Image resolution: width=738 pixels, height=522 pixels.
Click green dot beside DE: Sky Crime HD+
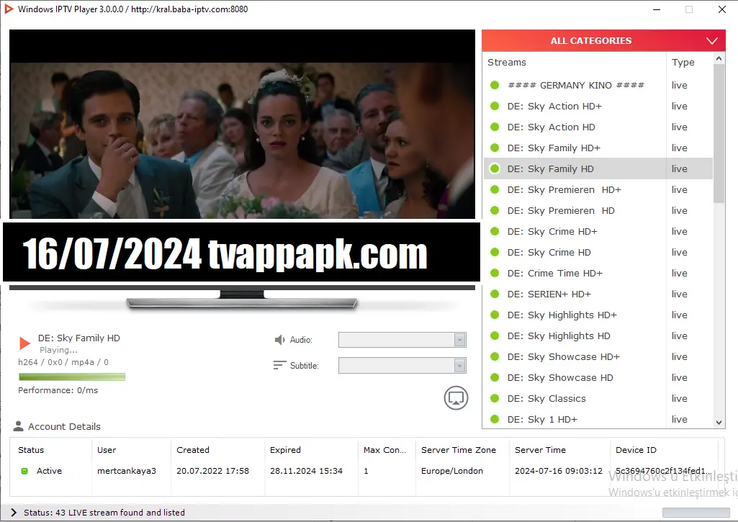click(495, 231)
